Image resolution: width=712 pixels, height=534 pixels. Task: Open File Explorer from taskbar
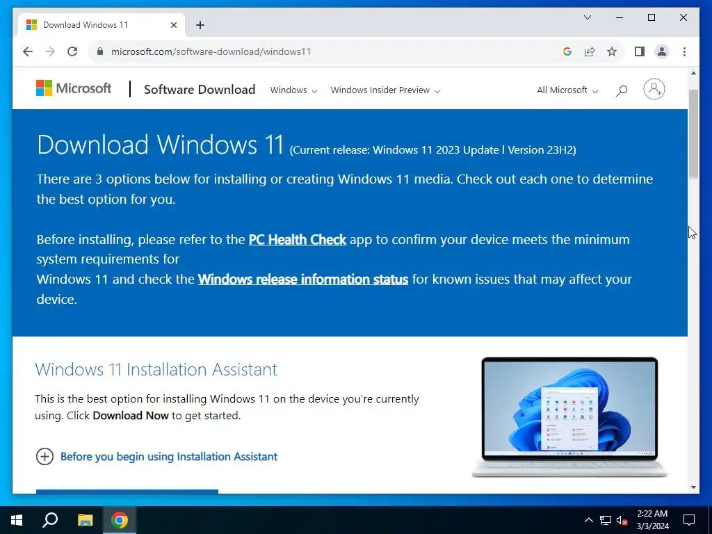(x=85, y=520)
